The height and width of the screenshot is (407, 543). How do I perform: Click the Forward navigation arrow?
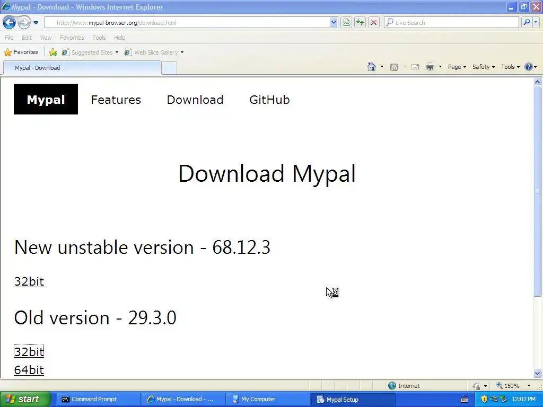tap(24, 23)
